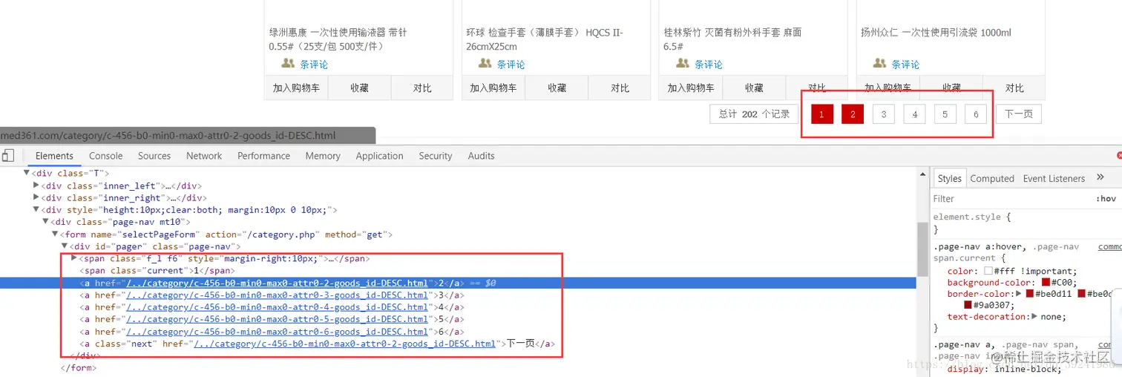
Task: Open the Event Listeners sidebar tab
Action: pos(1054,178)
